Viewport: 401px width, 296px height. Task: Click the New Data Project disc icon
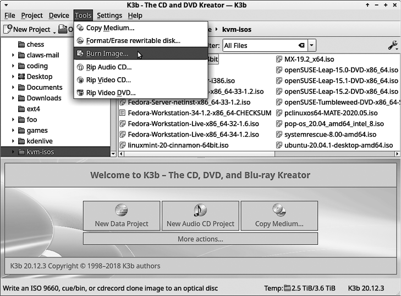click(x=121, y=210)
